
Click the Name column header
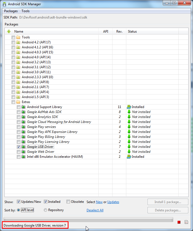[52, 32]
